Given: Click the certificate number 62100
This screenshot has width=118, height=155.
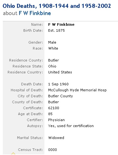Looking at the screenshot, I should (53, 108).
